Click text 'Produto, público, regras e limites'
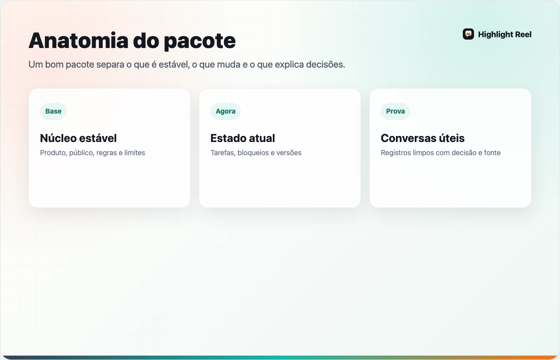The width and height of the screenshot is (560, 360). 92,153
